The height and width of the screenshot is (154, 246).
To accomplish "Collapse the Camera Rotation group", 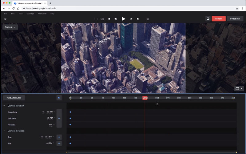I will click(x=4, y=131).
